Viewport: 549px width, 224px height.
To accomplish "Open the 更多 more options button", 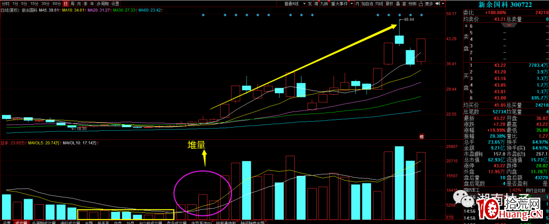I will [429, 4].
